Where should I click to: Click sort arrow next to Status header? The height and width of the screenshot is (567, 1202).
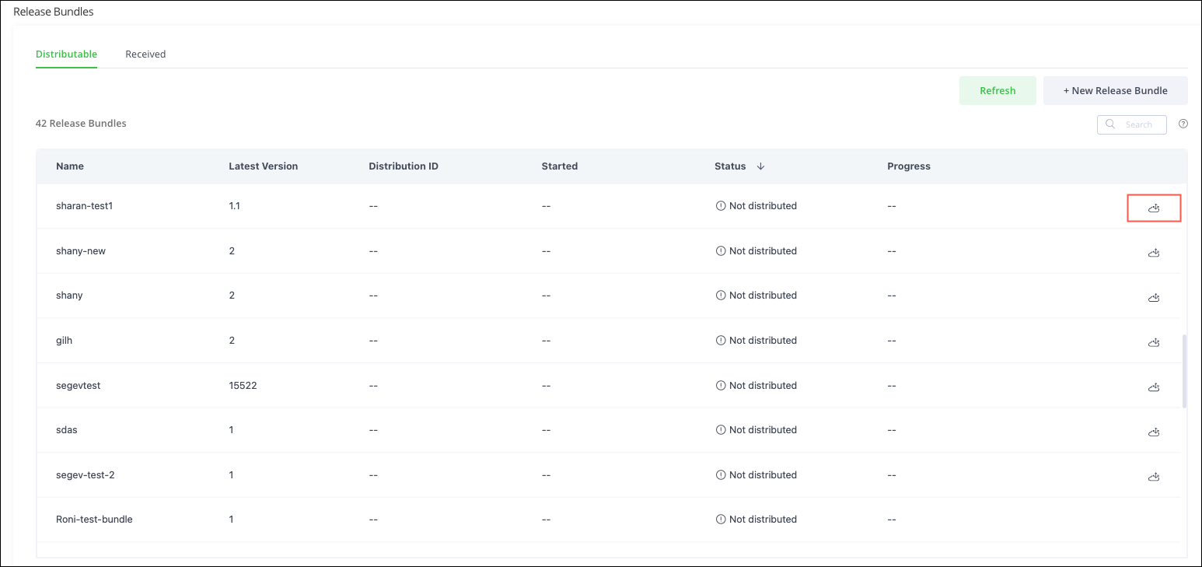pos(760,166)
